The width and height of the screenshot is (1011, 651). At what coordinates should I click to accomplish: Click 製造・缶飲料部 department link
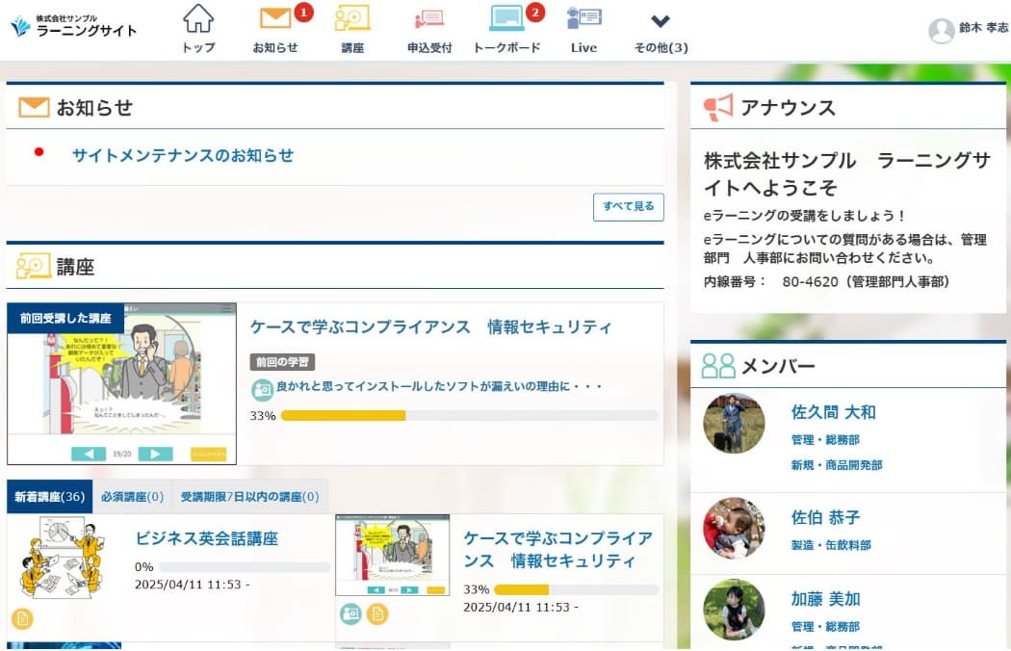831,545
